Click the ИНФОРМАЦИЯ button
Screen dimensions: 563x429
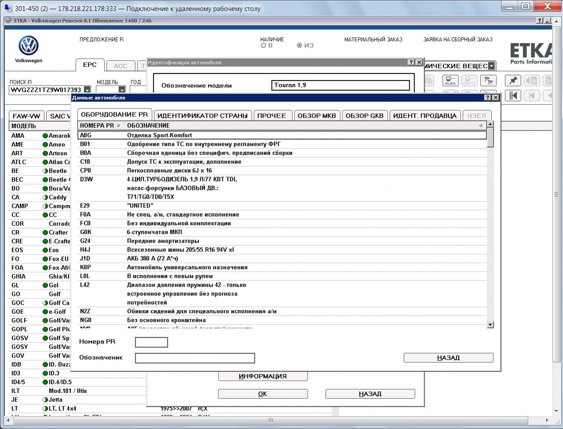click(x=263, y=376)
